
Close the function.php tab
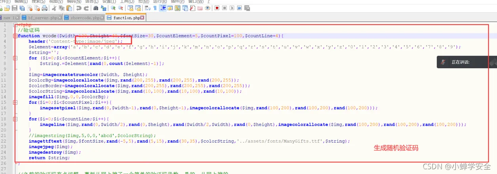coord(142,18)
